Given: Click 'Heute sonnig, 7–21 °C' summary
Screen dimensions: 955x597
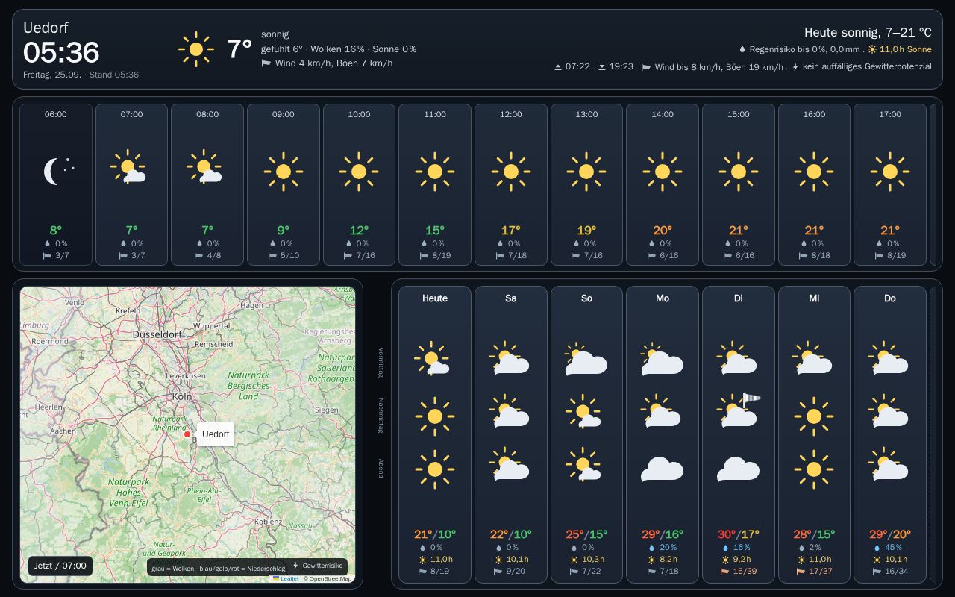Looking at the screenshot, I should click(x=868, y=32).
